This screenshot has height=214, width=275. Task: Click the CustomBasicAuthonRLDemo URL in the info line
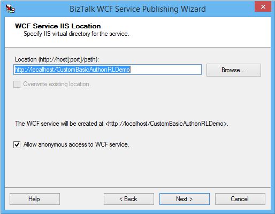point(166,124)
